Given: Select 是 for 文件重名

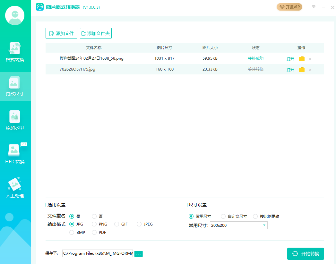Looking at the screenshot, I should click(72, 216).
